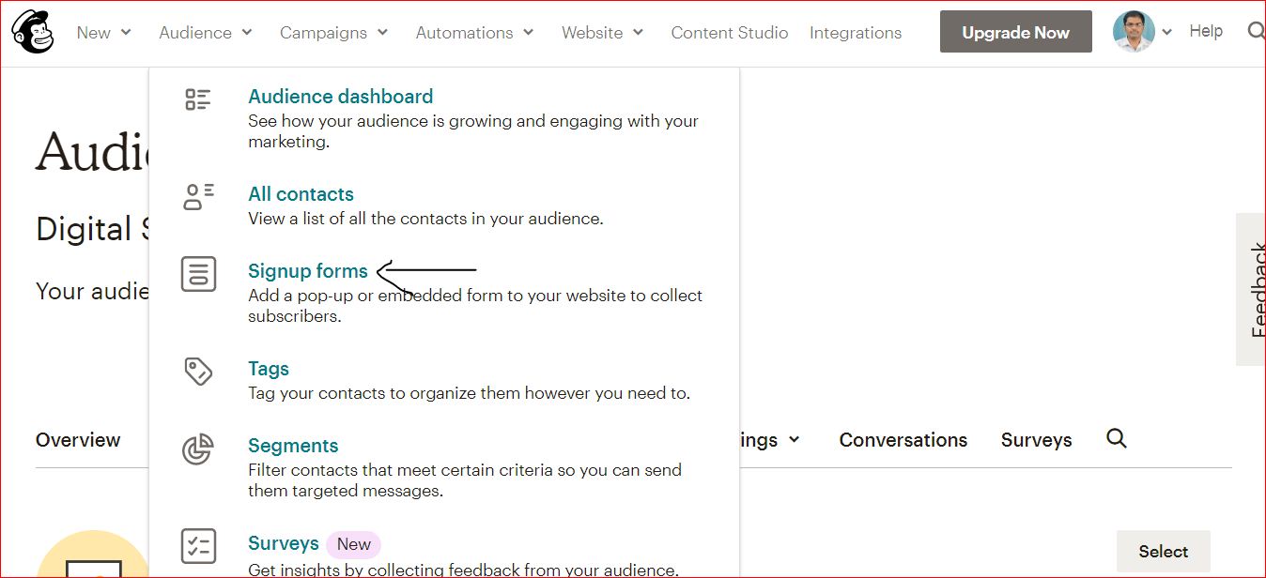Click 'Tag your contacts to organize them' text
The image size is (1266, 578).
click(469, 393)
